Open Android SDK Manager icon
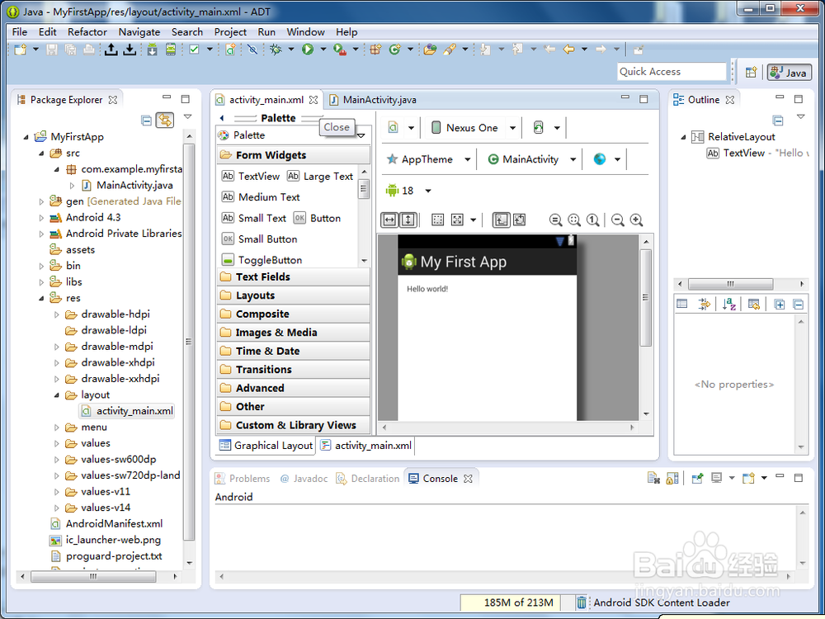 coord(152,50)
